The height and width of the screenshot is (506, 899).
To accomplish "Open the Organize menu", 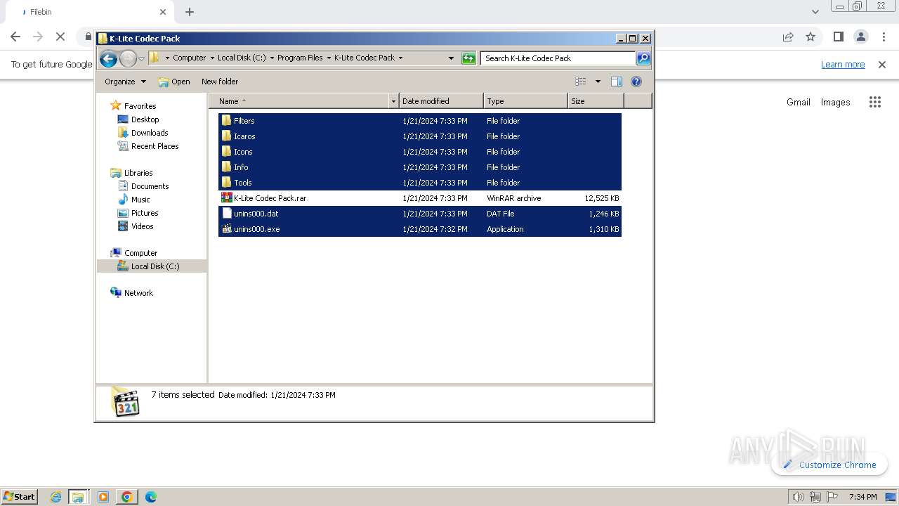I will 125,82.
